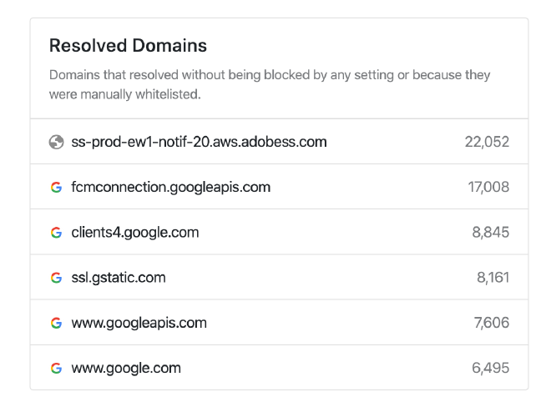Open ss-prod-ew1-notif-20.aws.adobess.com domain entry
This screenshot has height=407, width=551.
pos(199,142)
